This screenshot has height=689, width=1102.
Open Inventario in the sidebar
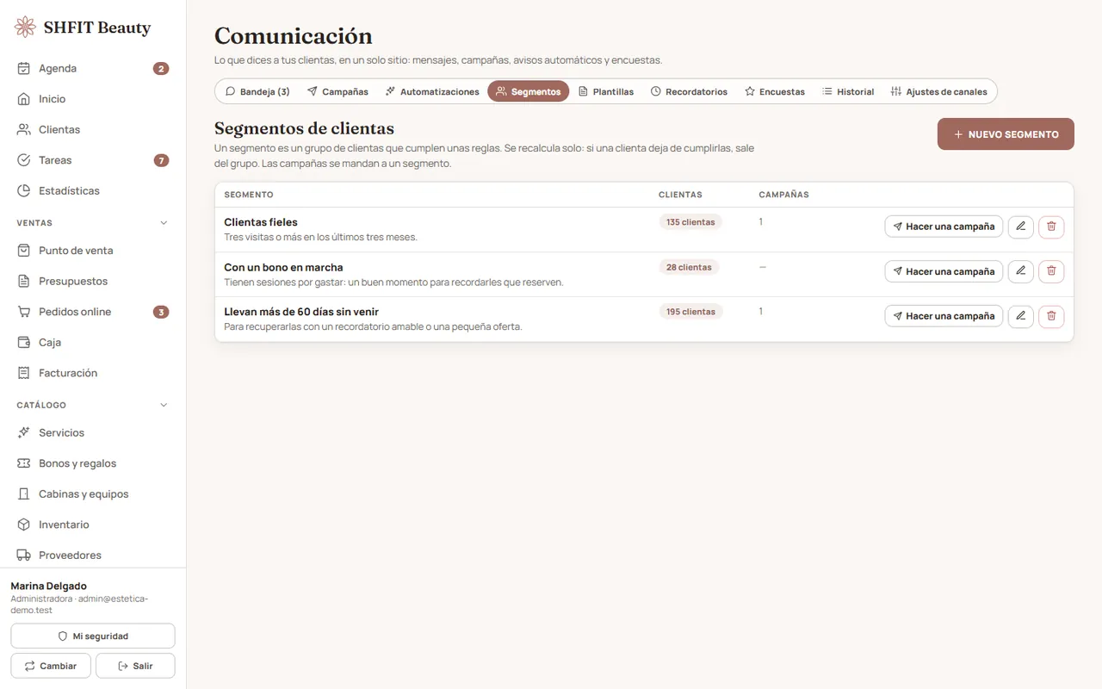pyautogui.click(x=93, y=525)
